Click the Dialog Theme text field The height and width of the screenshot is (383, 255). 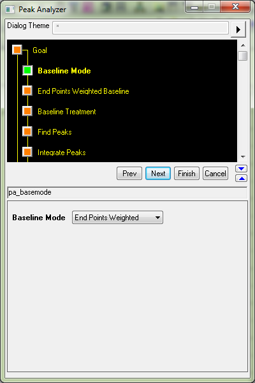[x=140, y=27]
